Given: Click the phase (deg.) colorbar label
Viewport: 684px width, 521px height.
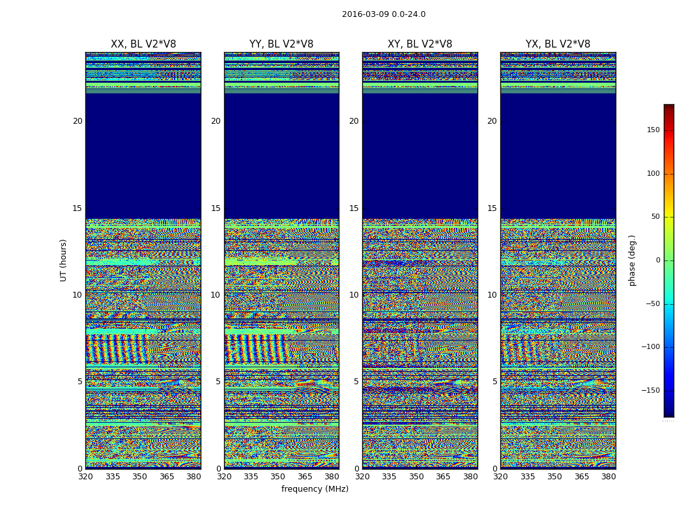Looking at the screenshot, I should (632, 260).
